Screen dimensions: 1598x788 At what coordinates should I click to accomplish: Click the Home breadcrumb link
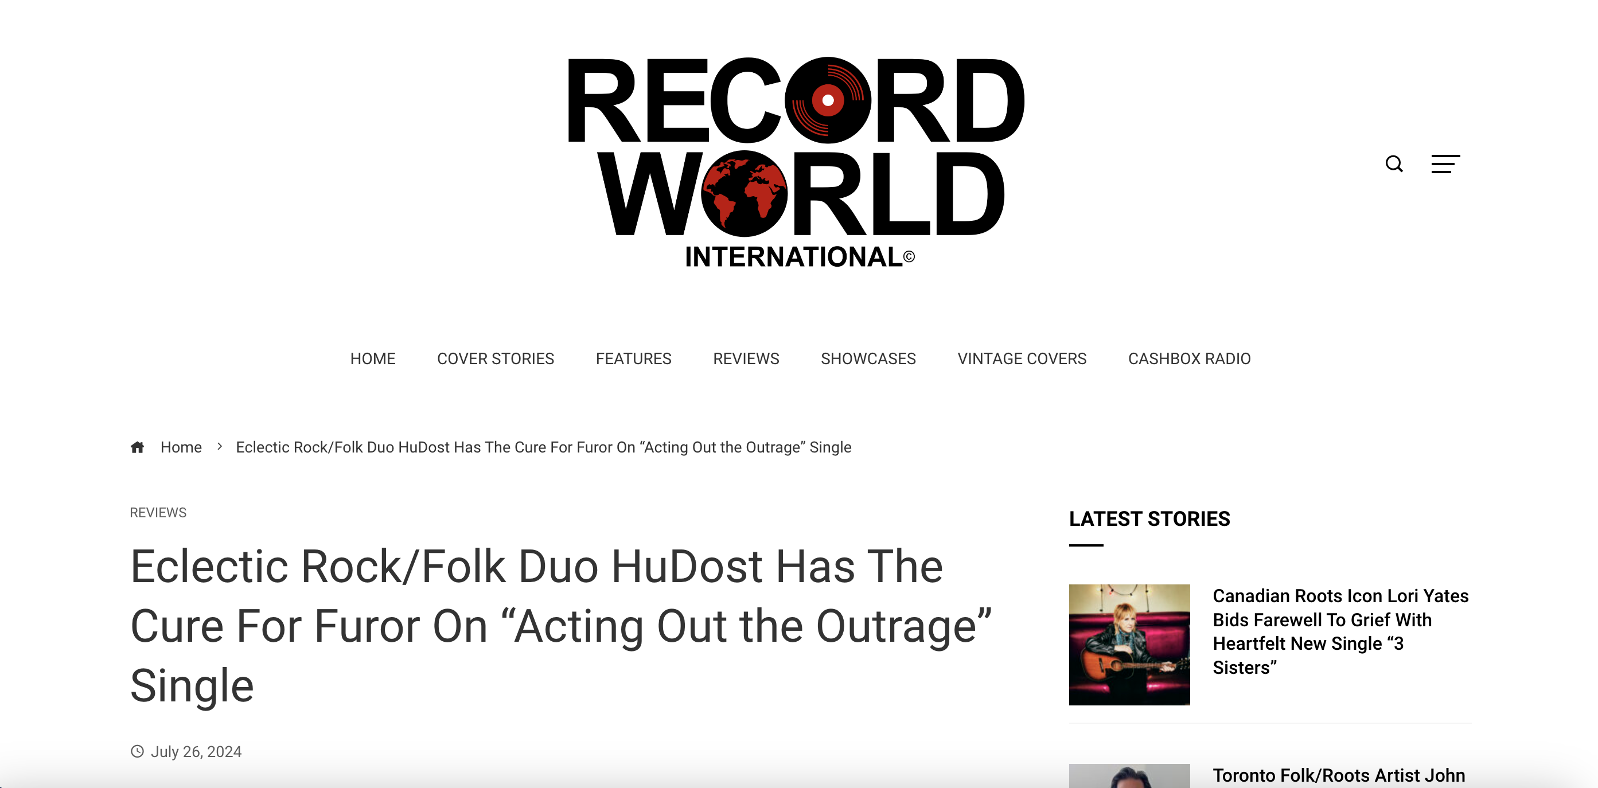click(x=181, y=447)
